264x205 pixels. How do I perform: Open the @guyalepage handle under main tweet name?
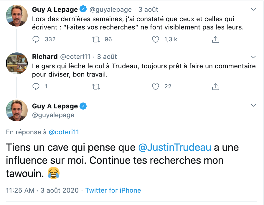tap(53, 115)
